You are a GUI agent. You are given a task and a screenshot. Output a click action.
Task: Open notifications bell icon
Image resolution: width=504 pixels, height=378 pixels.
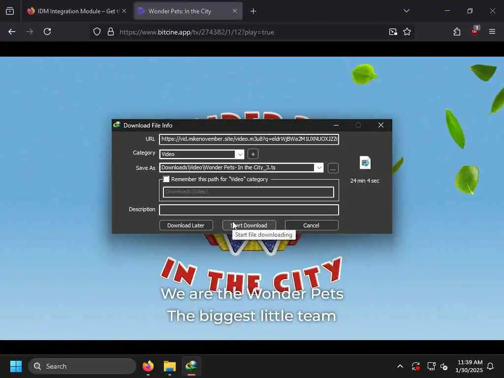(491, 366)
